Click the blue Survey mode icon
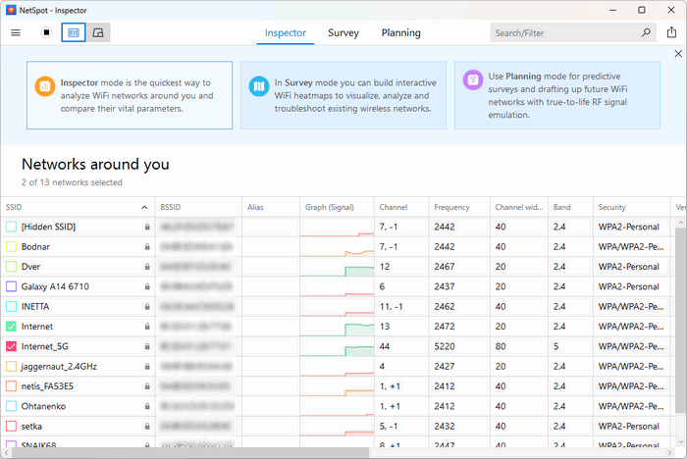 click(x=259, y=86)
